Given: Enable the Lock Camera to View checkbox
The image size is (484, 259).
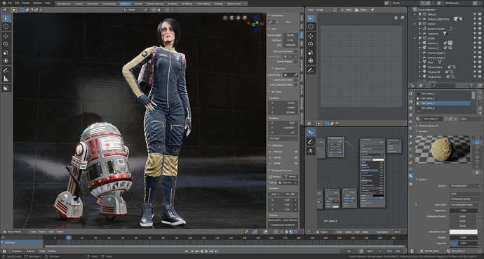Looking at the screenshot, I should [296, 85].
